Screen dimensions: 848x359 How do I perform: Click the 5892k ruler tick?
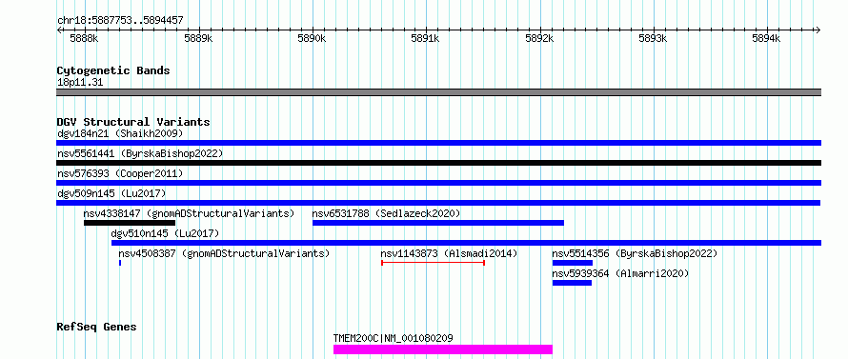(539, 38)
